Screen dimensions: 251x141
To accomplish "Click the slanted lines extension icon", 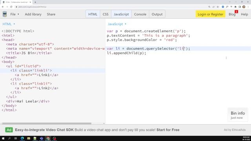I will 227,7.
